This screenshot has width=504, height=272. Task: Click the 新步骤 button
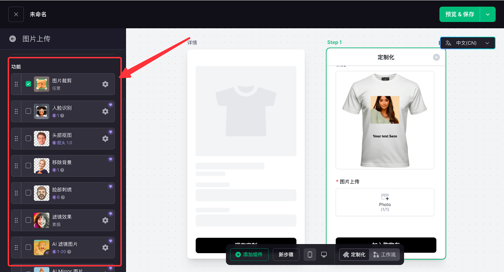tap(286, 254)
